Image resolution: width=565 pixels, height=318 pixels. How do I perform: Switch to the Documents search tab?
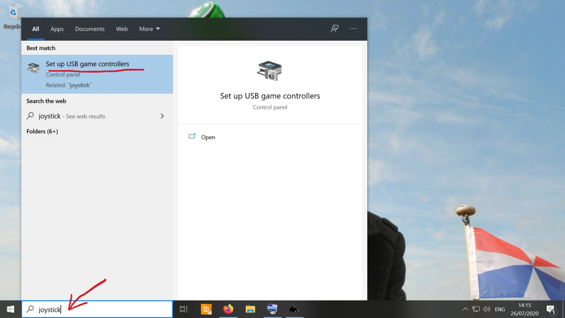pyautogui.click(x=90, y=29)
